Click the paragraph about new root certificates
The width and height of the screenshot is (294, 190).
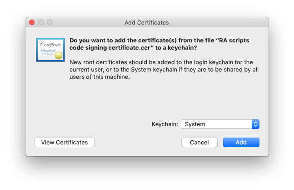tap(164, 70)
